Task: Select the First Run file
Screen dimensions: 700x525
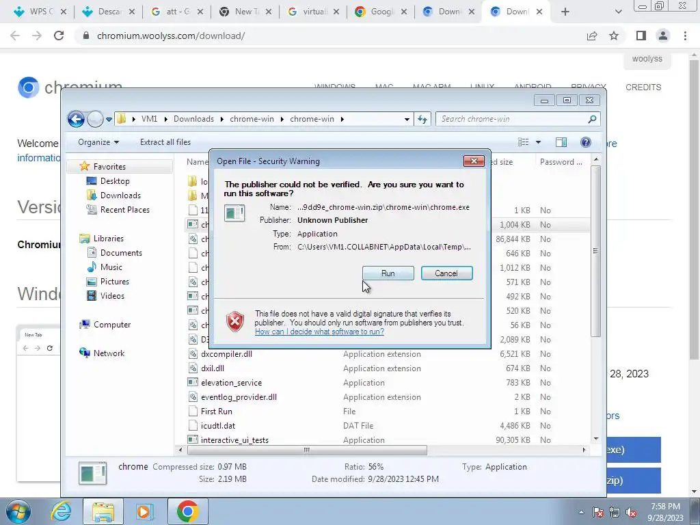Action: click(217, 411)
